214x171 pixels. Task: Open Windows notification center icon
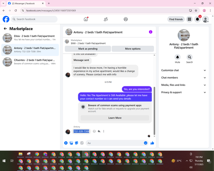click(209, 161)
